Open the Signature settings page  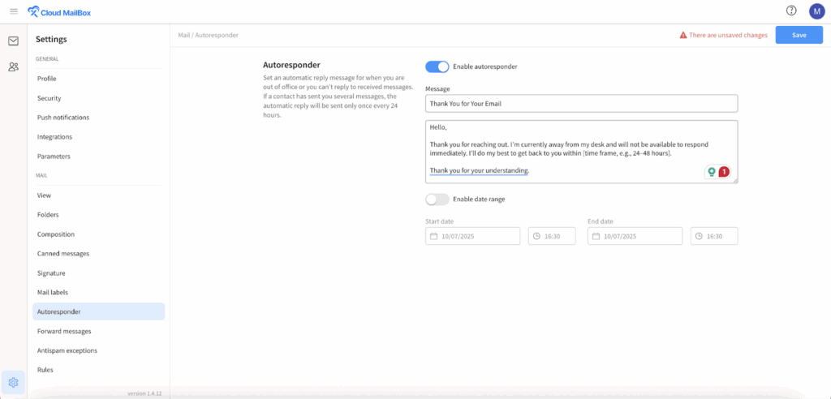click(x=51, y=273)
